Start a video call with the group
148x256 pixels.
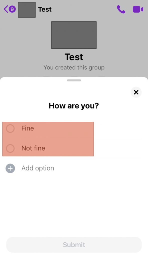(x=138, y=9)
